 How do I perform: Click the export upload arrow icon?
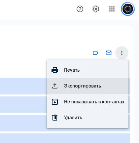[55, 86]
